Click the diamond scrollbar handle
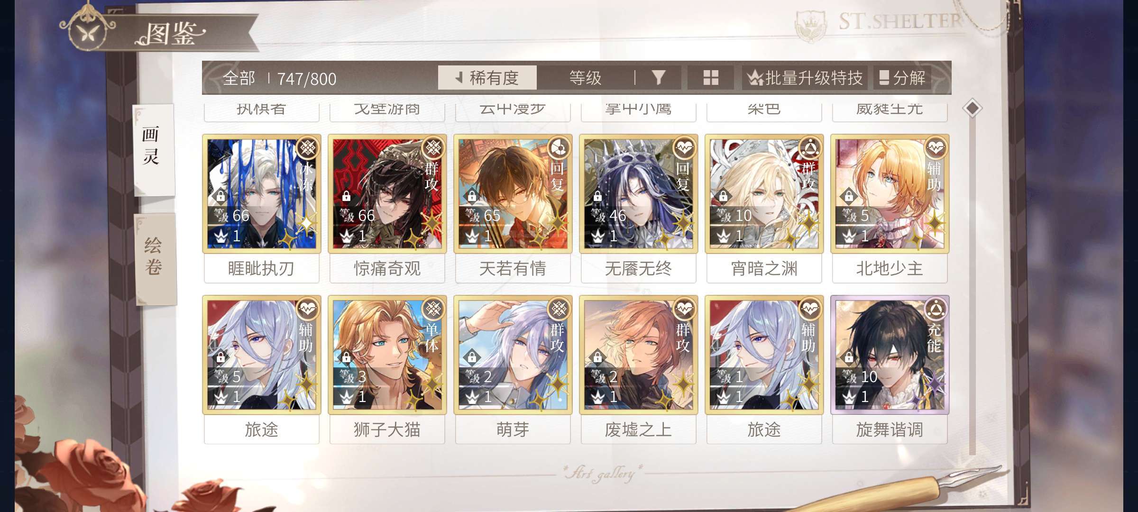This screenshot has height=512, width=1138. coord(972,109)
